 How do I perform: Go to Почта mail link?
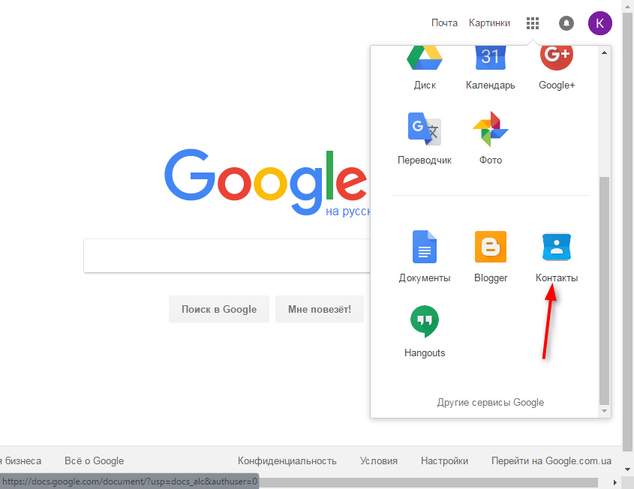(x=444, y=23)
